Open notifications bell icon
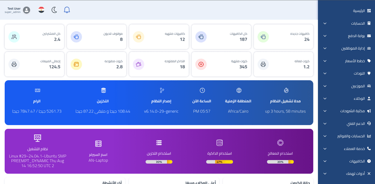375x184 pixels. click(x=67, y=10)
